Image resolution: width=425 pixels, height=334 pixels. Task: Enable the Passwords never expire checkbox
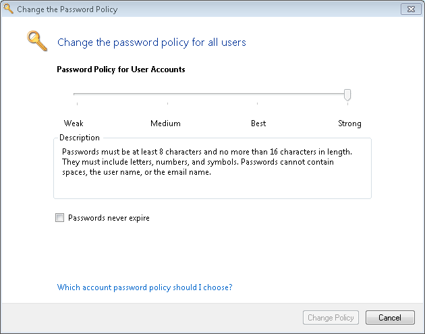60,218
